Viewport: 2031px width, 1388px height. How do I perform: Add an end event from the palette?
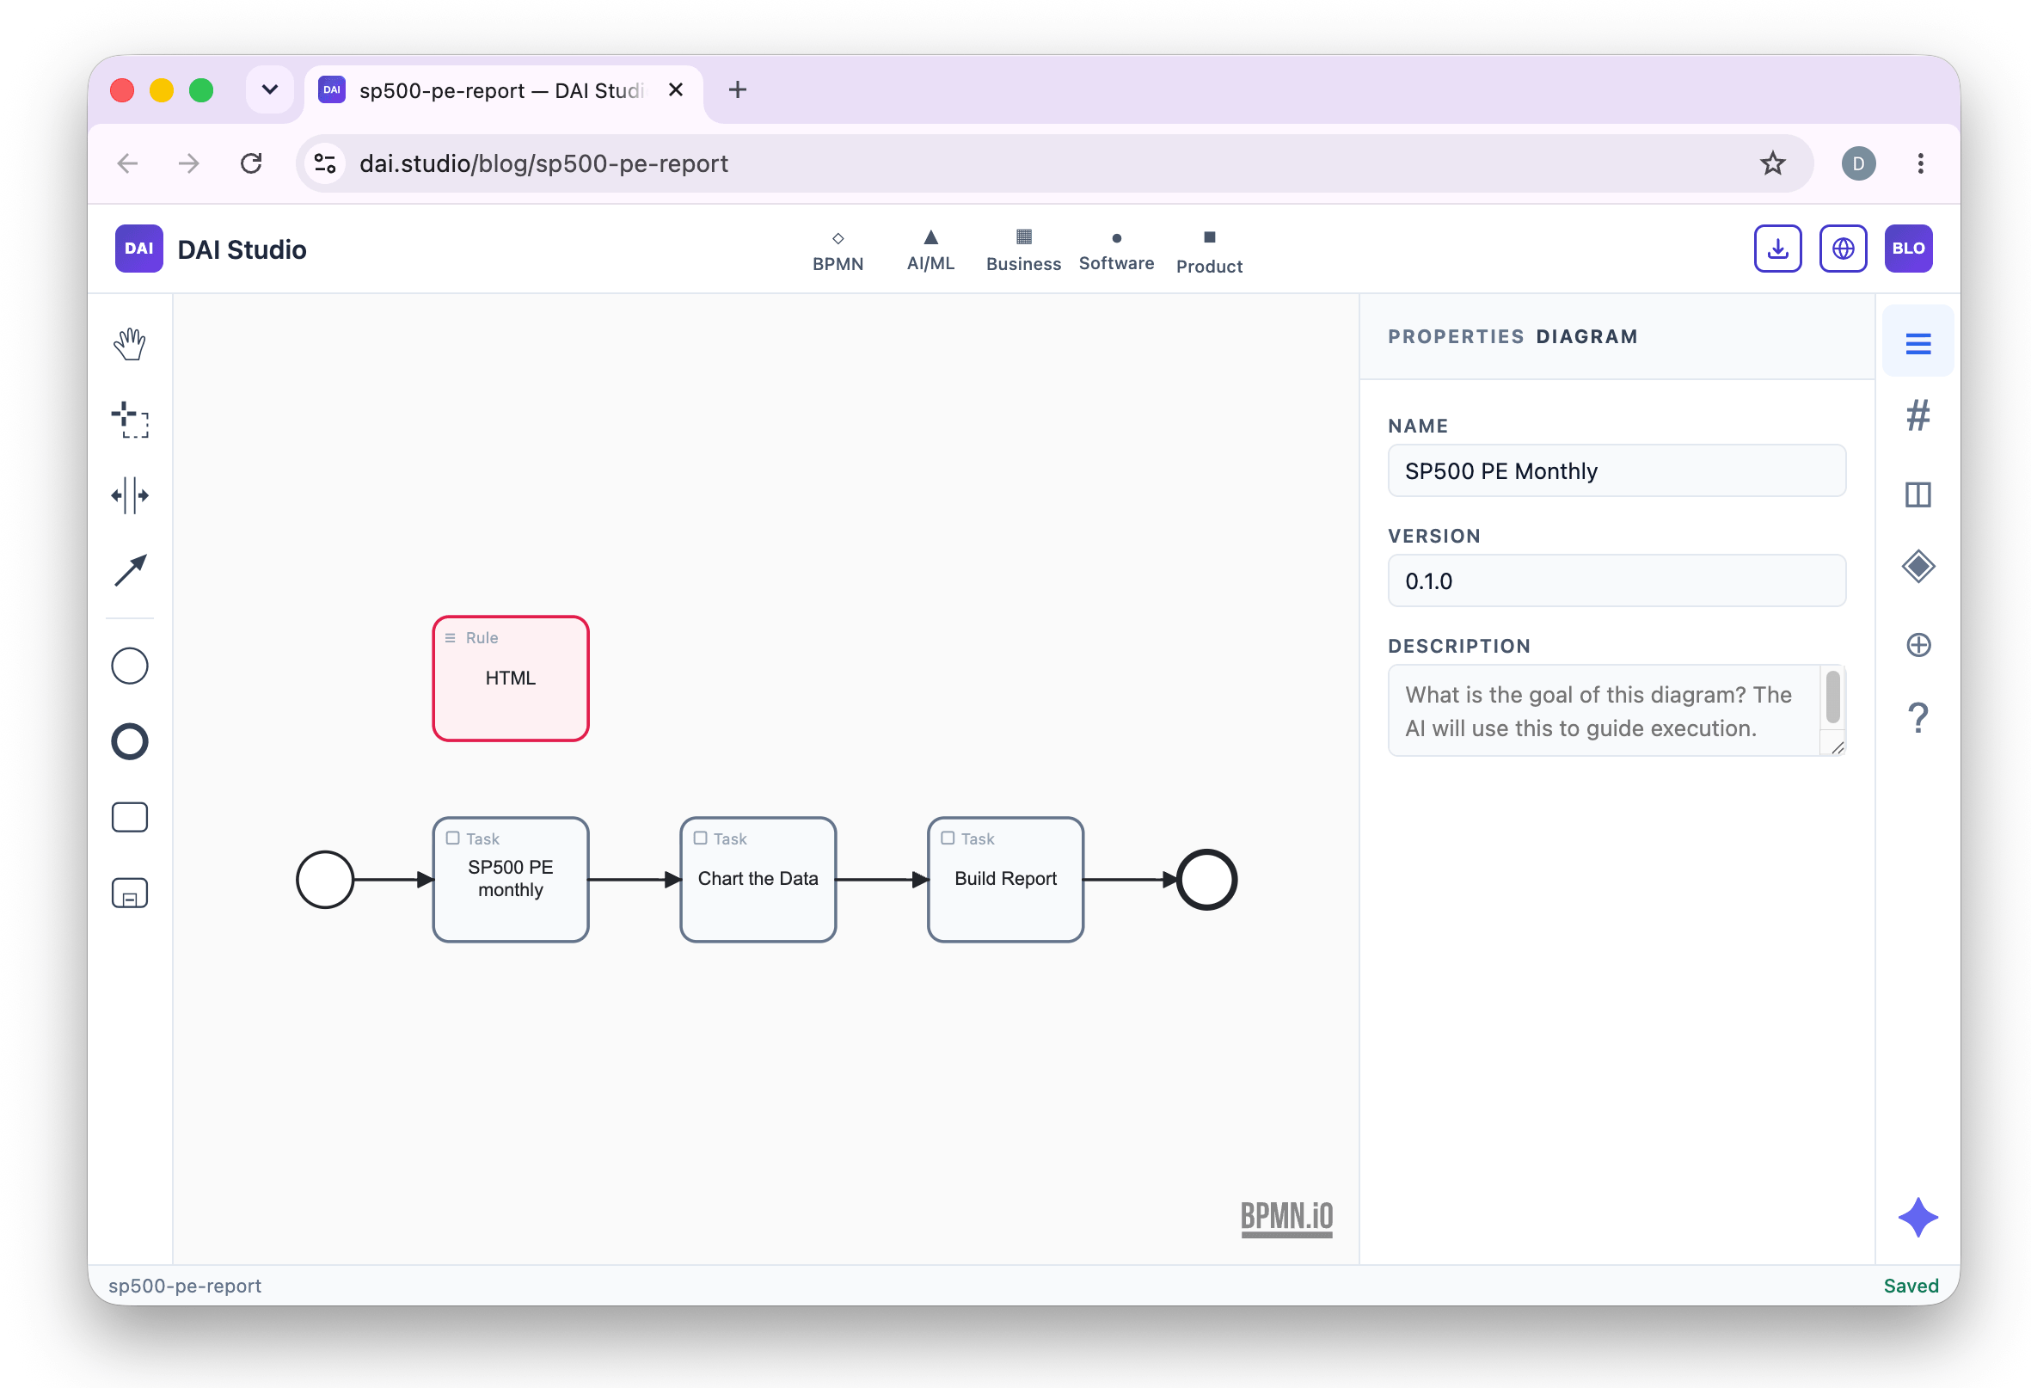coord(129,741)
